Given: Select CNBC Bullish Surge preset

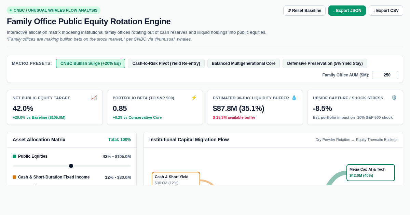Looking at the screenshot, I should [x=91, y=63].
